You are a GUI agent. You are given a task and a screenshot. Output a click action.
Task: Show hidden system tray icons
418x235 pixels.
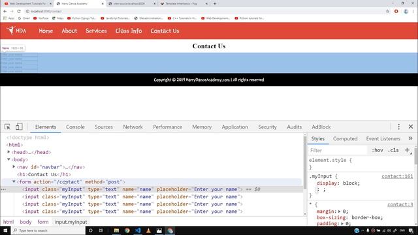coord(362,230)
